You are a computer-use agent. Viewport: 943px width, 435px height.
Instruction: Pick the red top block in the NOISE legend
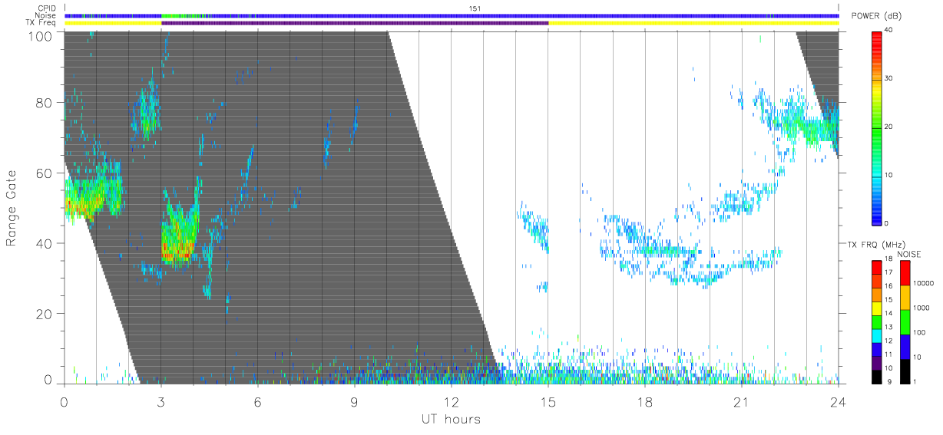pos(905,273)
